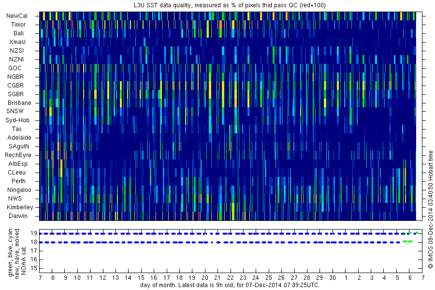Click day 26 on the x-axis

(281, 278)
